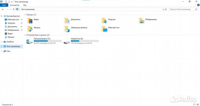This screenshot has height=106, width=200.
Task: Open the Загрузки folder in Папки section
Action: pos(109,21)
